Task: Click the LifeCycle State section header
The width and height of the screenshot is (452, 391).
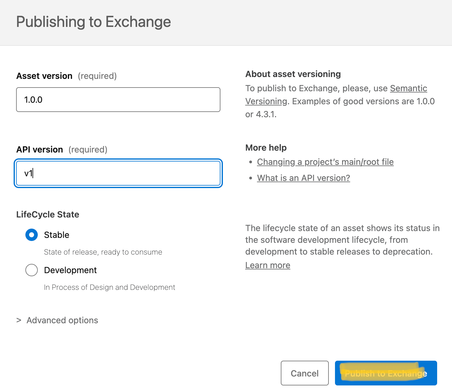Action: point(48,214)
